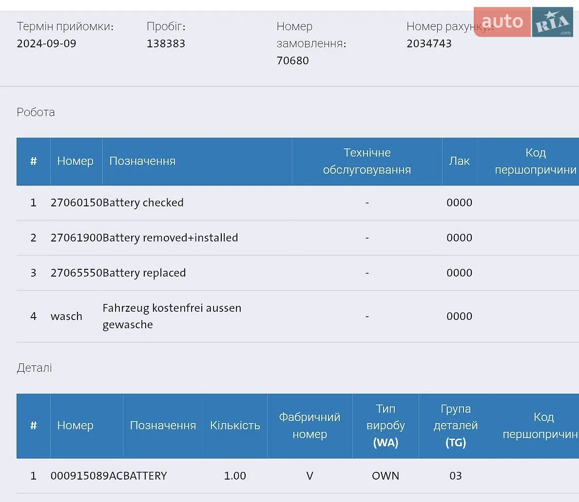Click the 'Battery removed+installed' description
This screenshot has width=579, height=502.
pyautogui.click(x=170, y=238)
